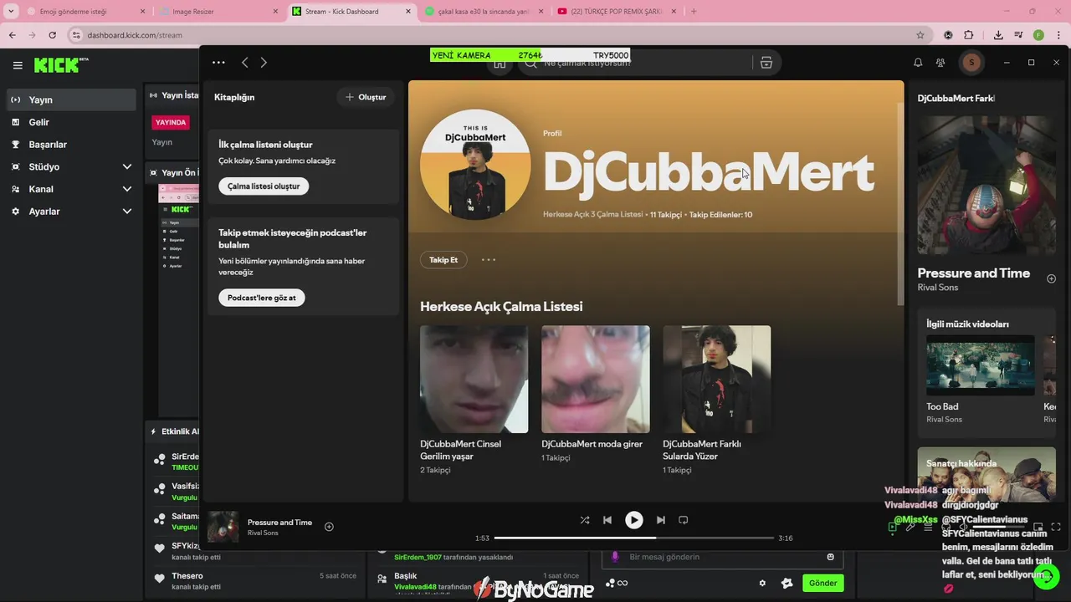Image resolution: width=1071 pixels, height=602 pixels.
Task: Go back in Spotify navigation history
Action: (244, 63)
